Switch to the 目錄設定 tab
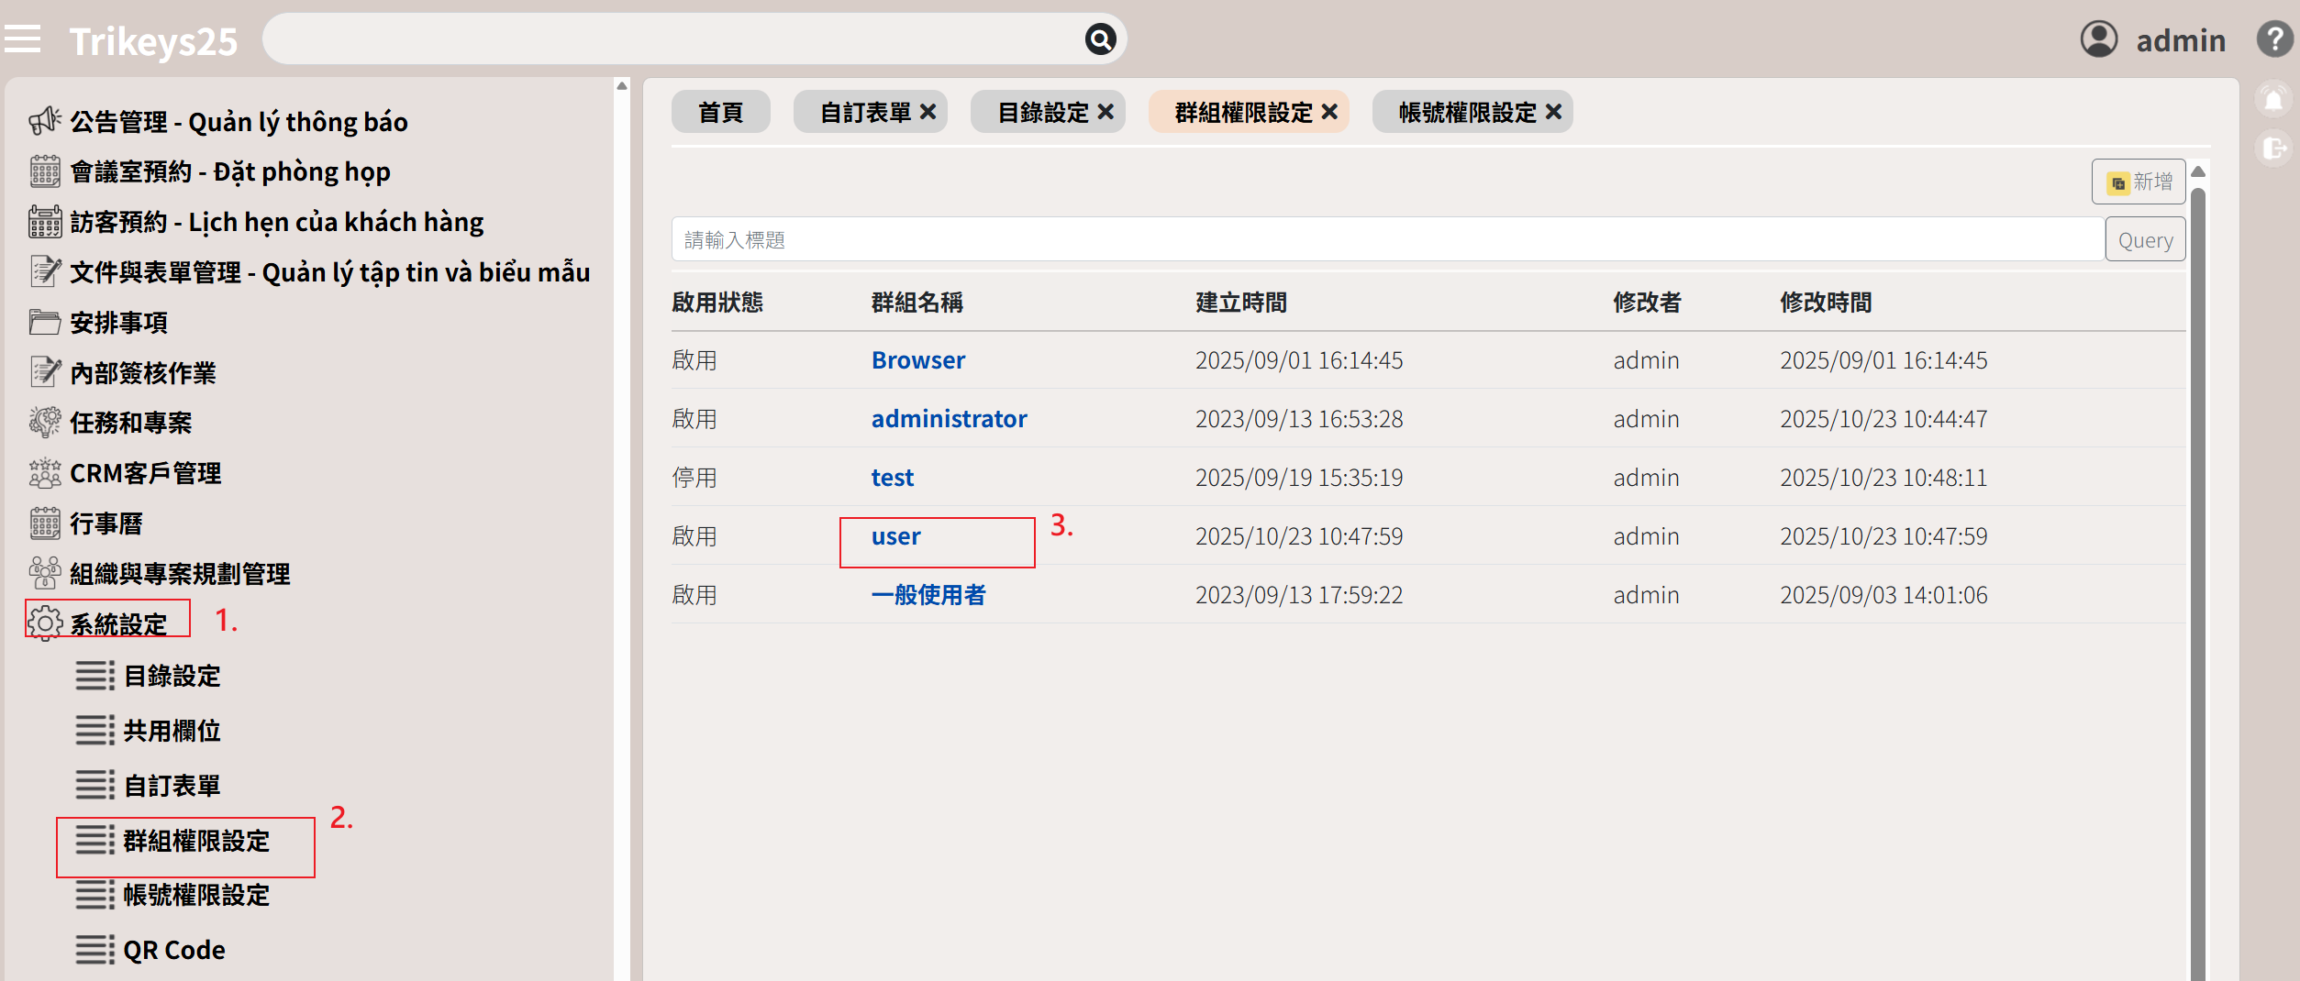Screen dimensions: 2300x981 pos(1042,112)
